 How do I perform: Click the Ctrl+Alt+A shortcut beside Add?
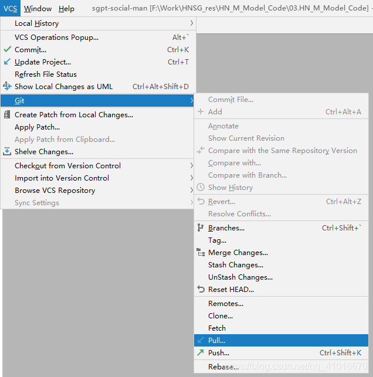pyautogui.click(x=343, y=111)
